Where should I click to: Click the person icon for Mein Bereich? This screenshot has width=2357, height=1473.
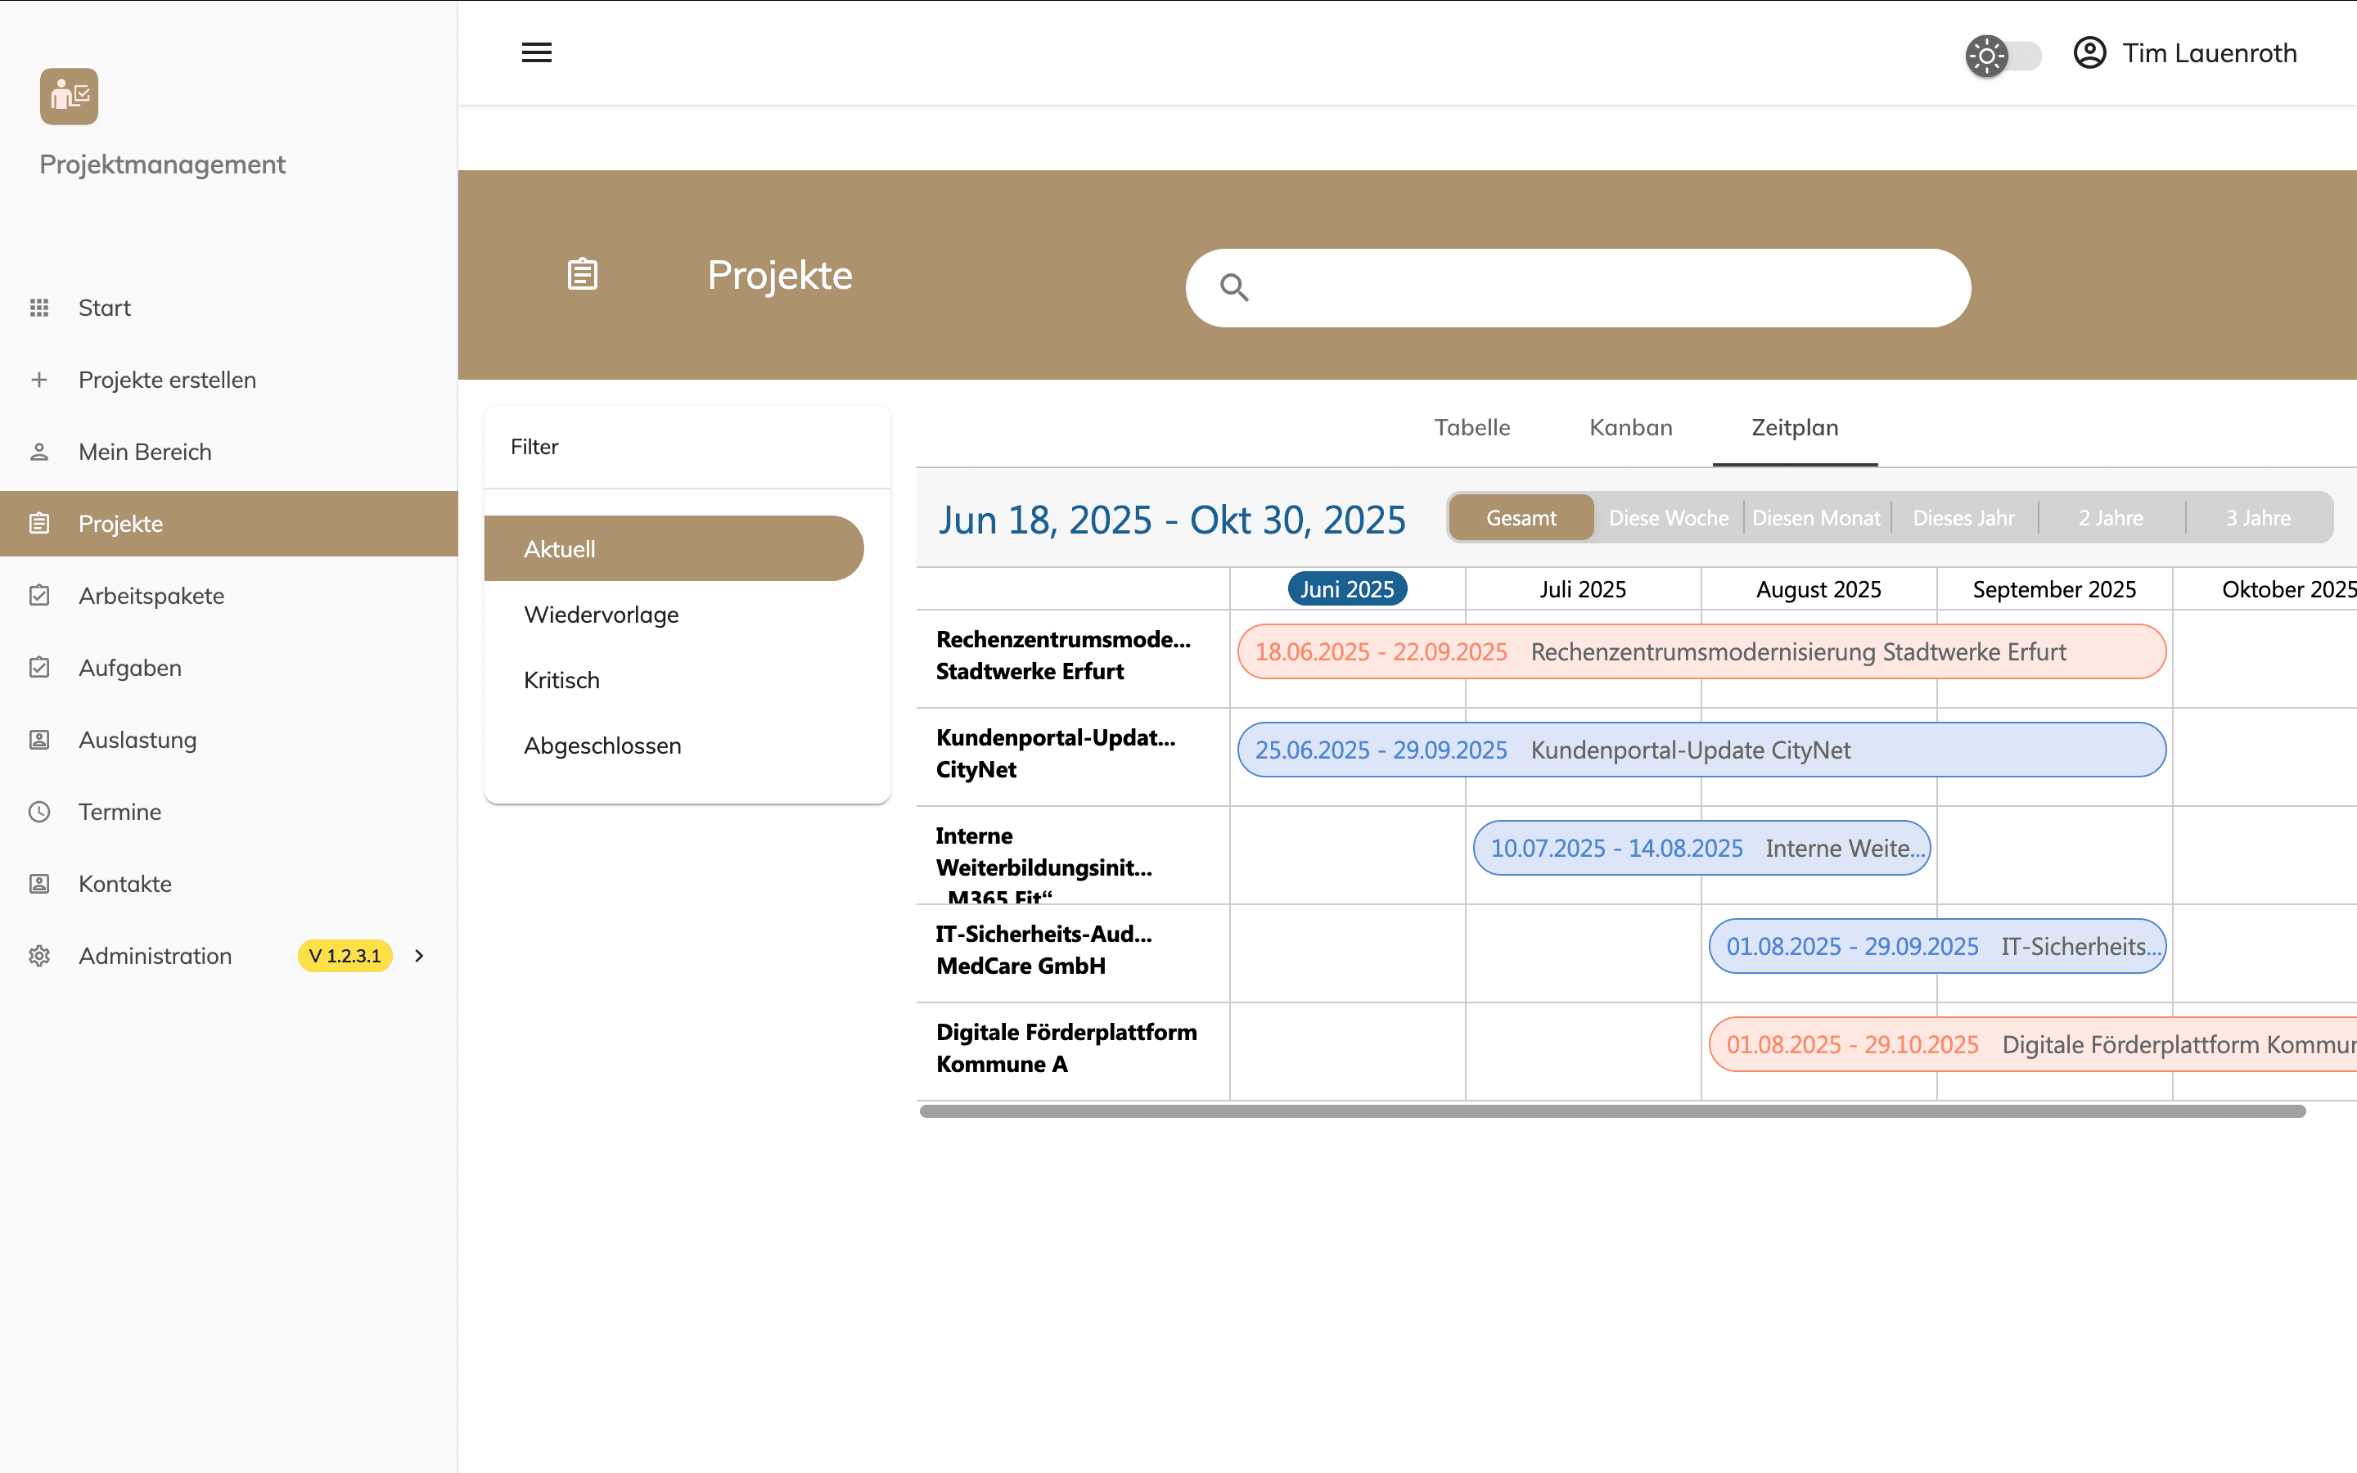[x=39, y=452]
